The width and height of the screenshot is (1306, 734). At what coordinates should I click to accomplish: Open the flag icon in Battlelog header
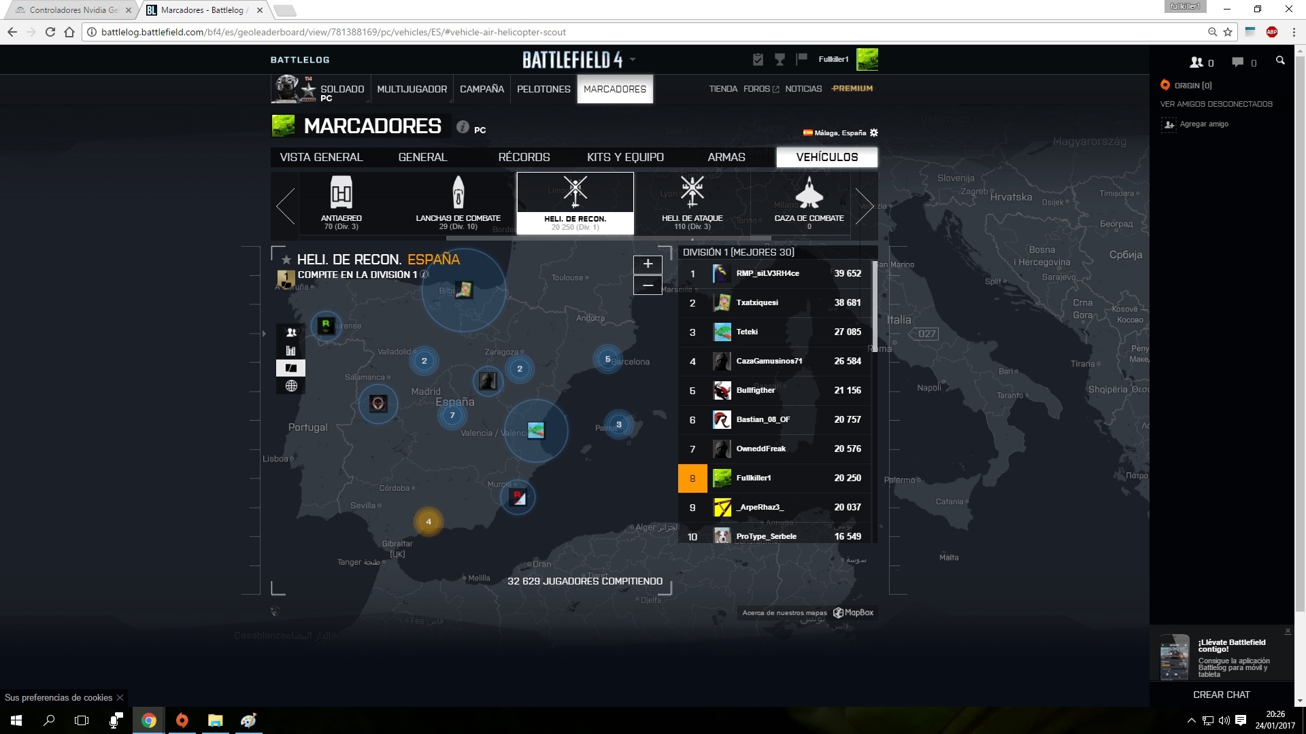[x=801, y=59]
